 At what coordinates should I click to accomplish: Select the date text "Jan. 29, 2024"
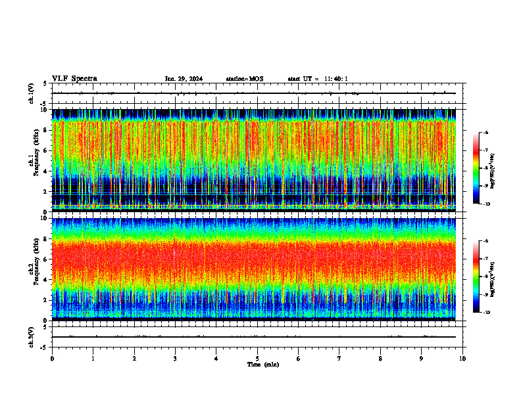click(x=184, y=79)
